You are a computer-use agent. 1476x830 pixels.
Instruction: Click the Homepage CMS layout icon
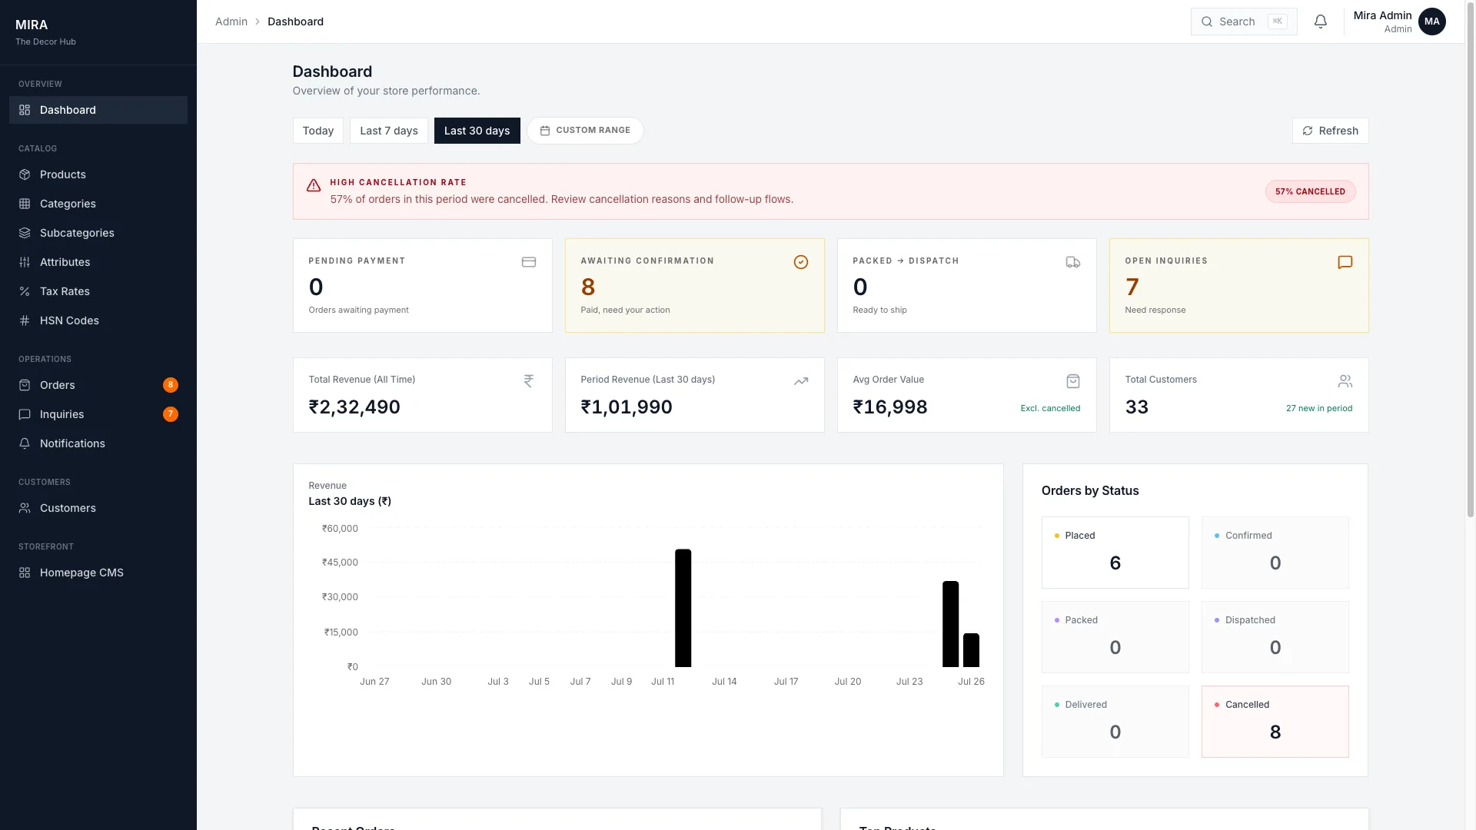[x=25, y=573]
